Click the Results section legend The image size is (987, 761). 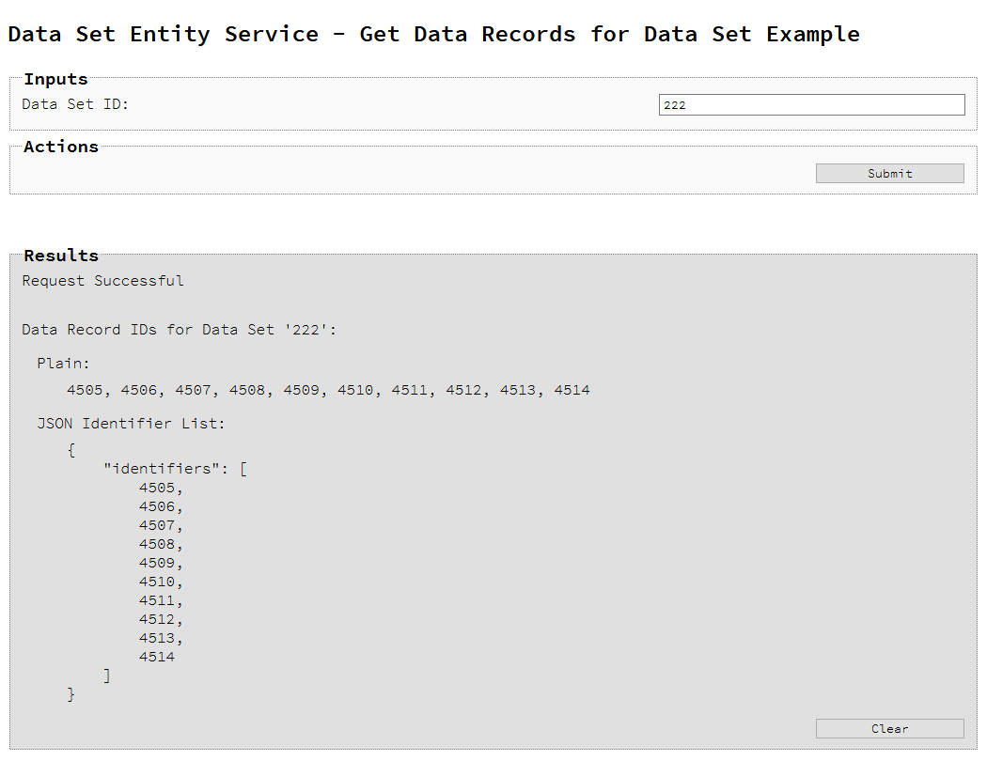click(x=61, y=256)
